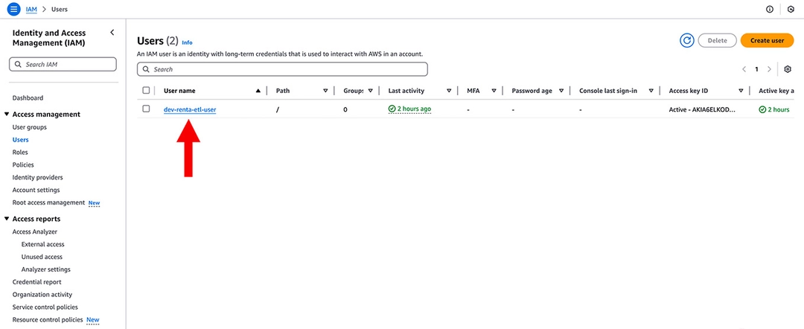
Task: Focus the Search IAM field
Action: (x=63, y=65)
